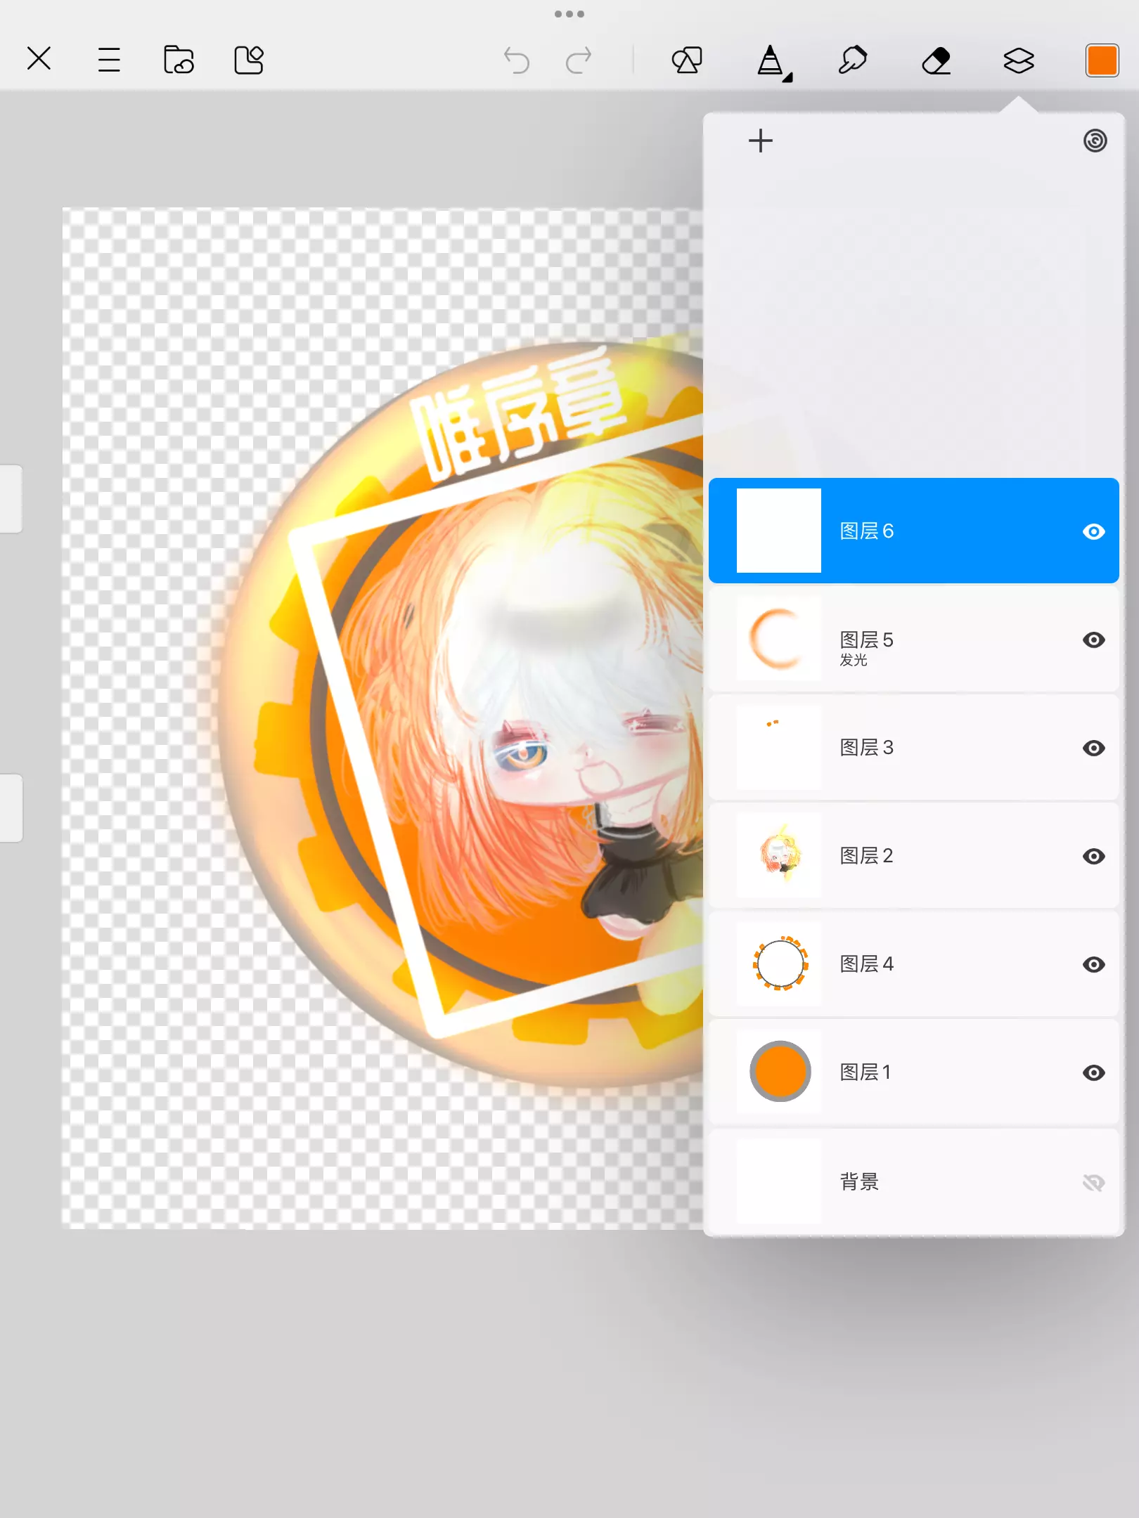1139x1518 pixels.
Task: Select the 图层 3 thumbnail
Action: coord(779,747)
